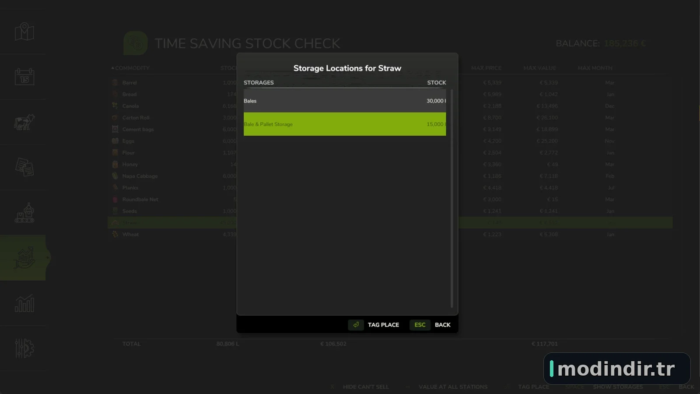Screen dimensions: 700x394
Task: Sort by the Max Month column header
Action: (x=595, y=68)
